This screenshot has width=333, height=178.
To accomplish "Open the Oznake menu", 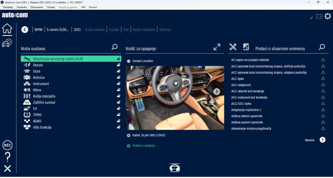I will tap(51, 7).
